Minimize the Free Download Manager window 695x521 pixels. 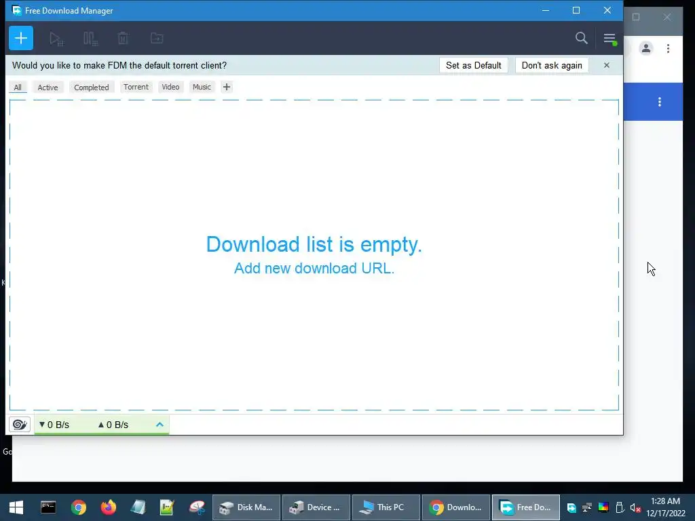546,10
